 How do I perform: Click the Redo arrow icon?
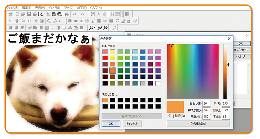[83, 14]
